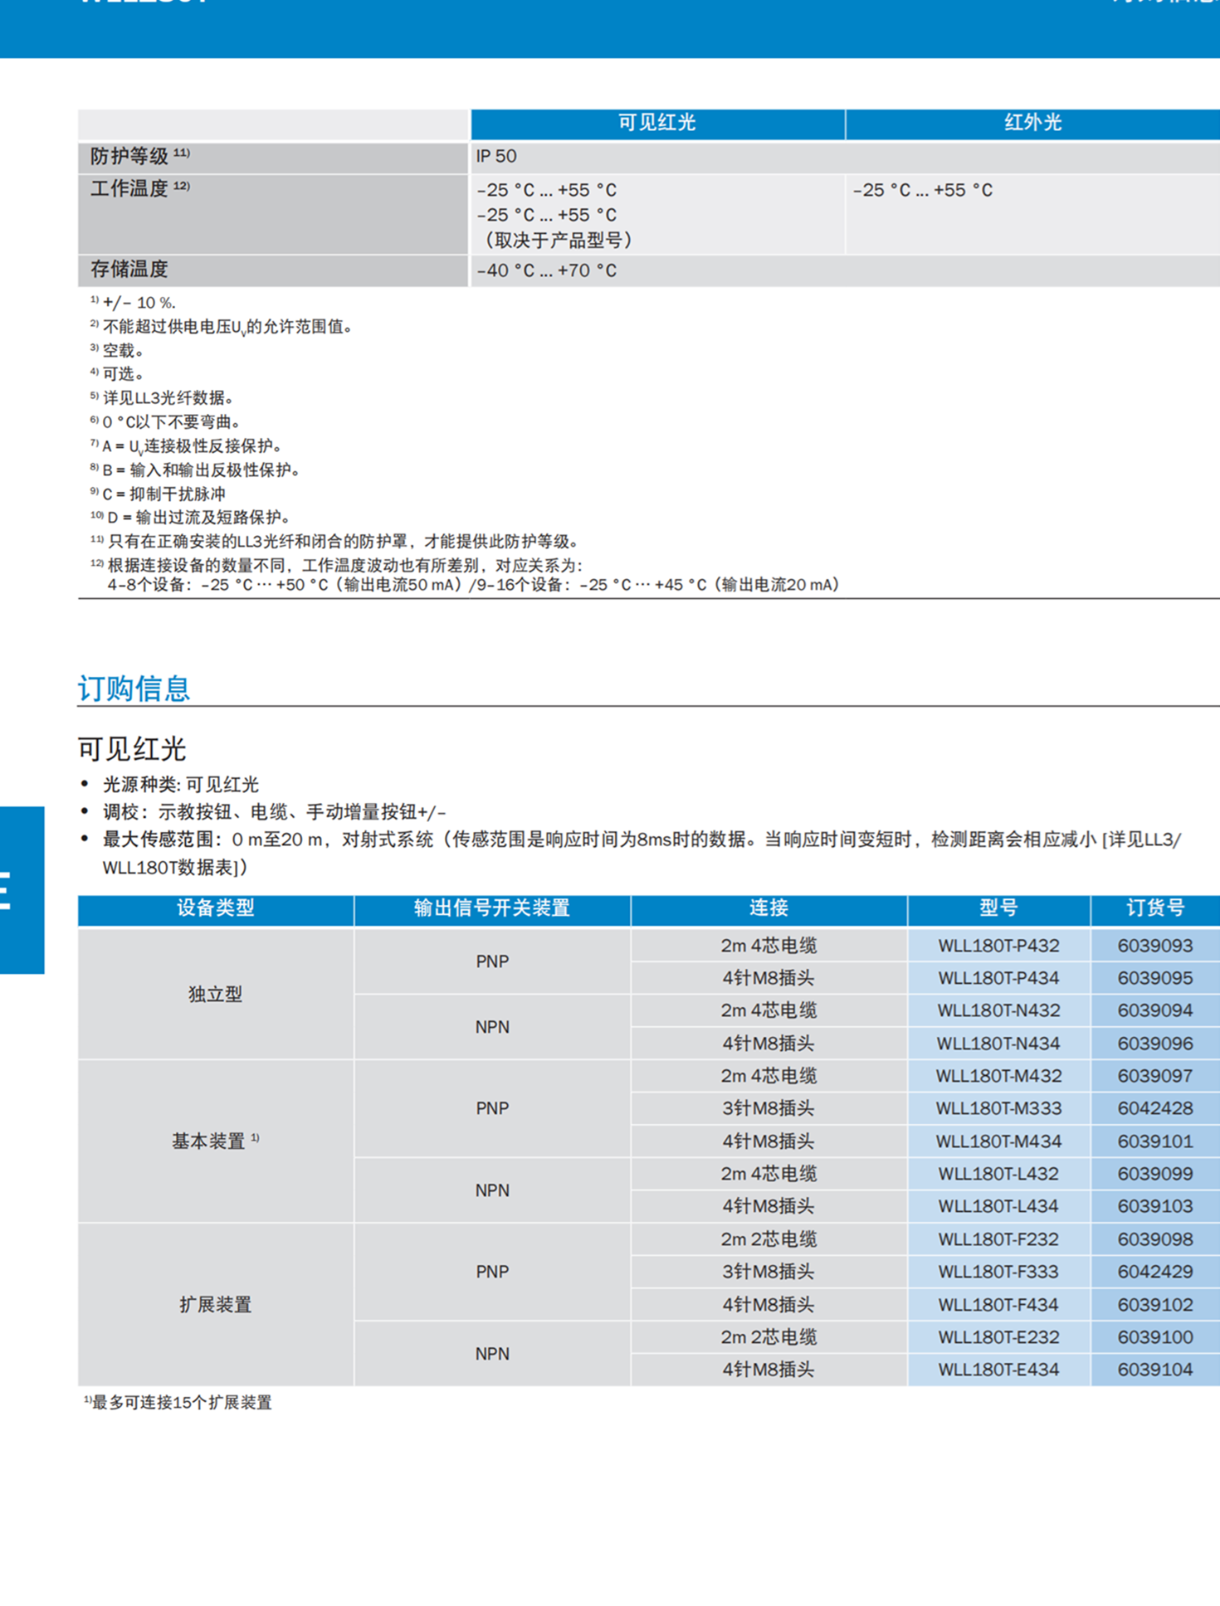Click model WLL180T-E232
The width and height of the screenshot is (1220, 1606).
tap(999, 1337)
